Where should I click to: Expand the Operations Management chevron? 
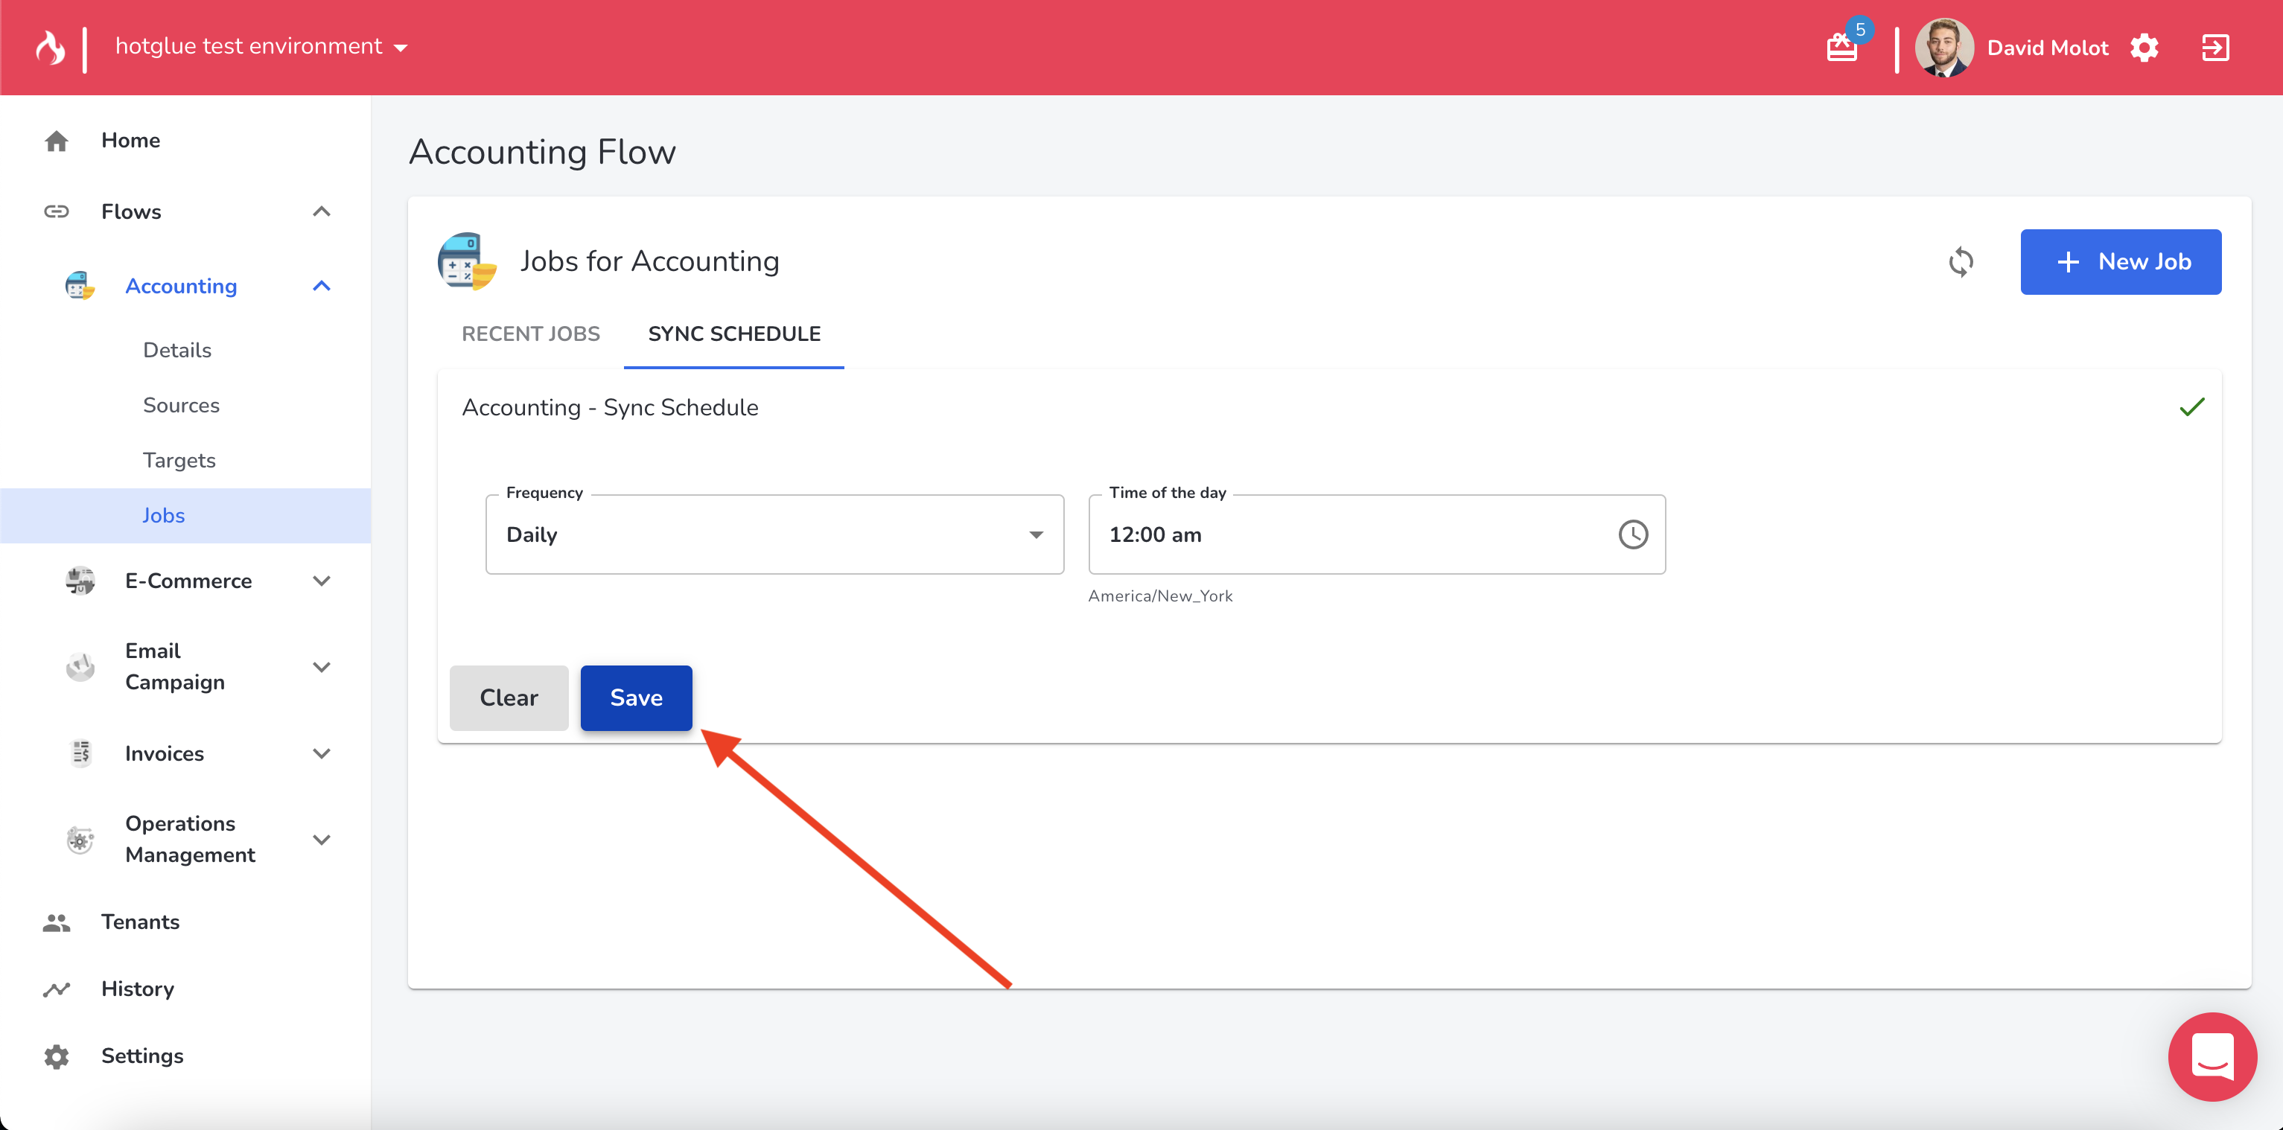click(322, 840)
